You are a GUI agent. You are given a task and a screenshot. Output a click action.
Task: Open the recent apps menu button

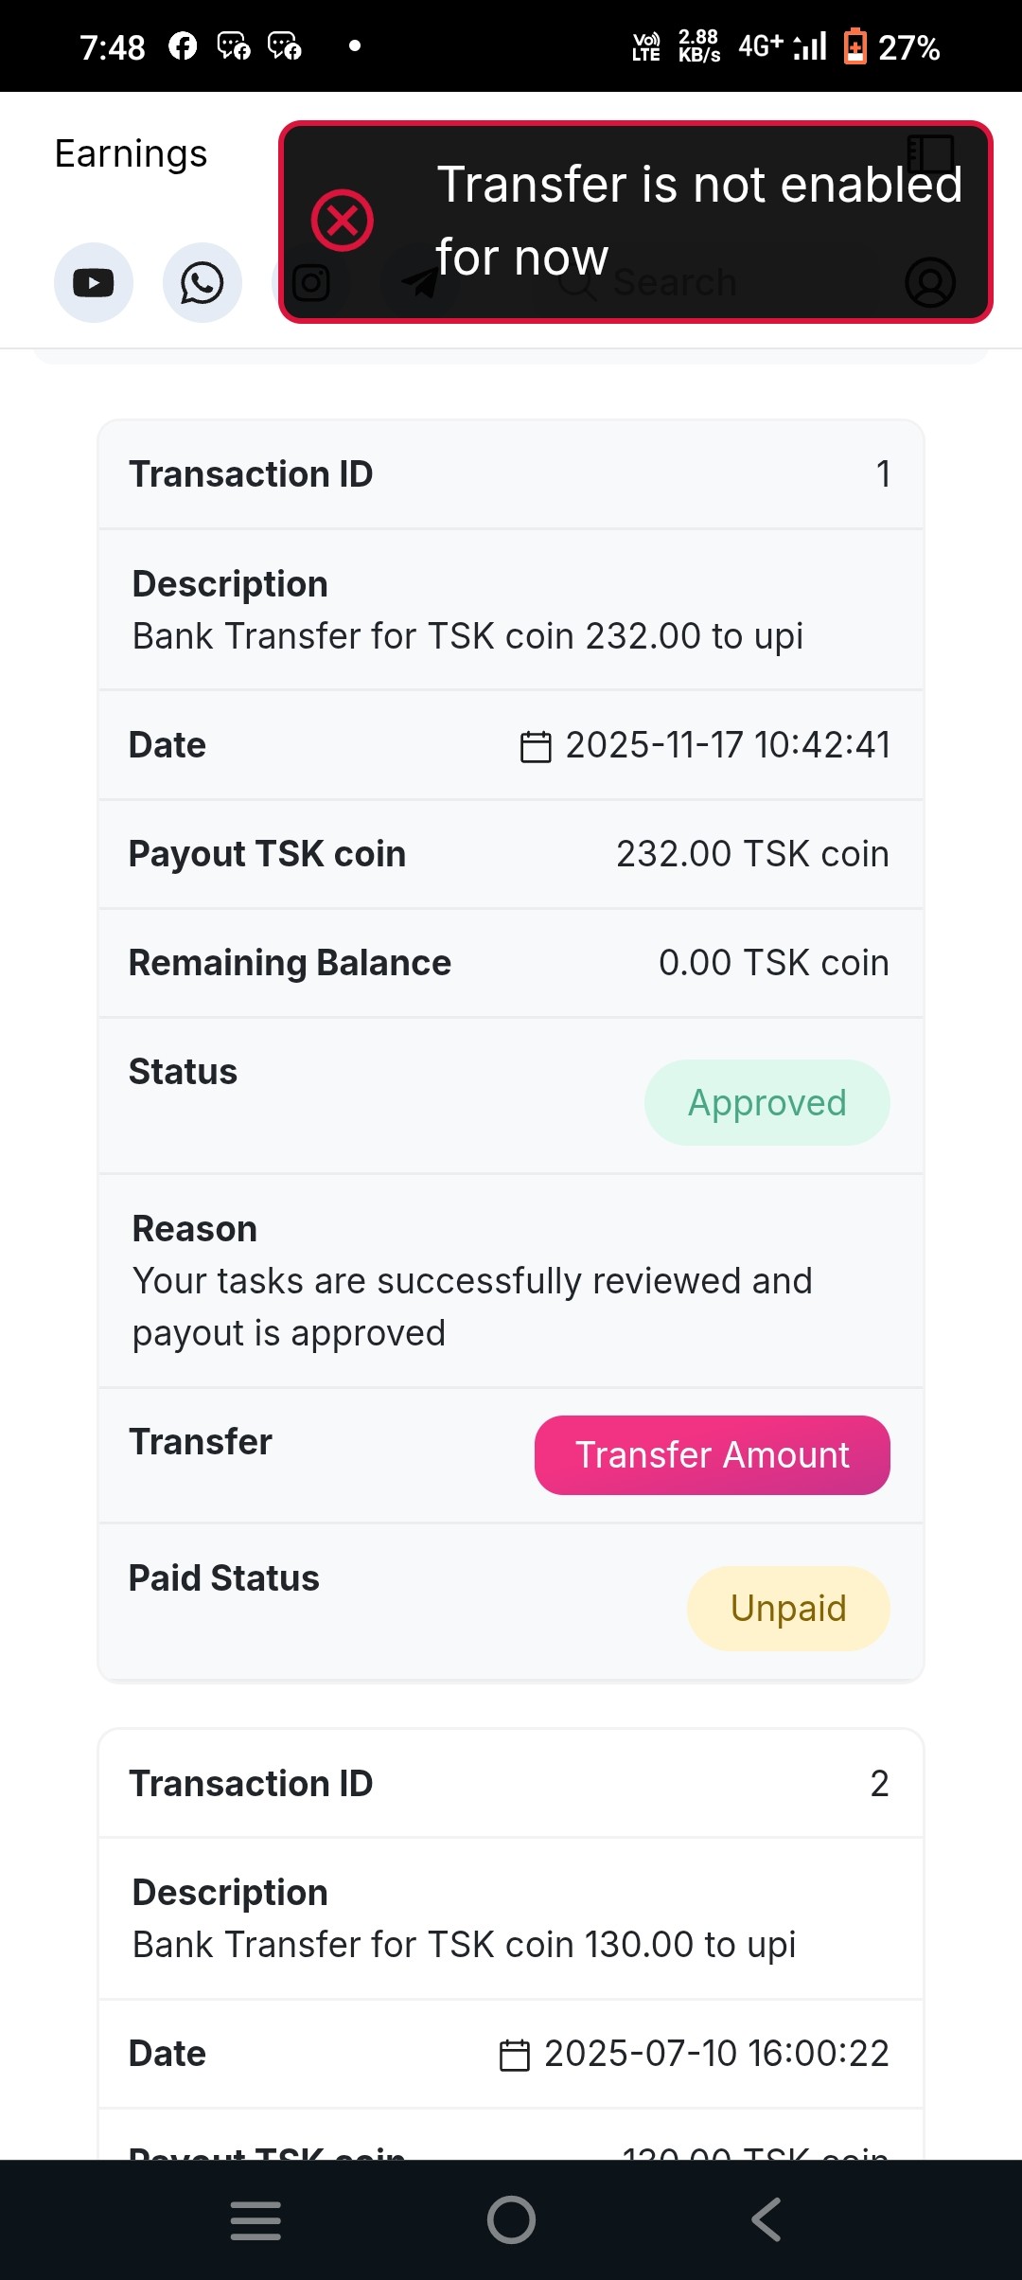click(x=255, y=2220)
